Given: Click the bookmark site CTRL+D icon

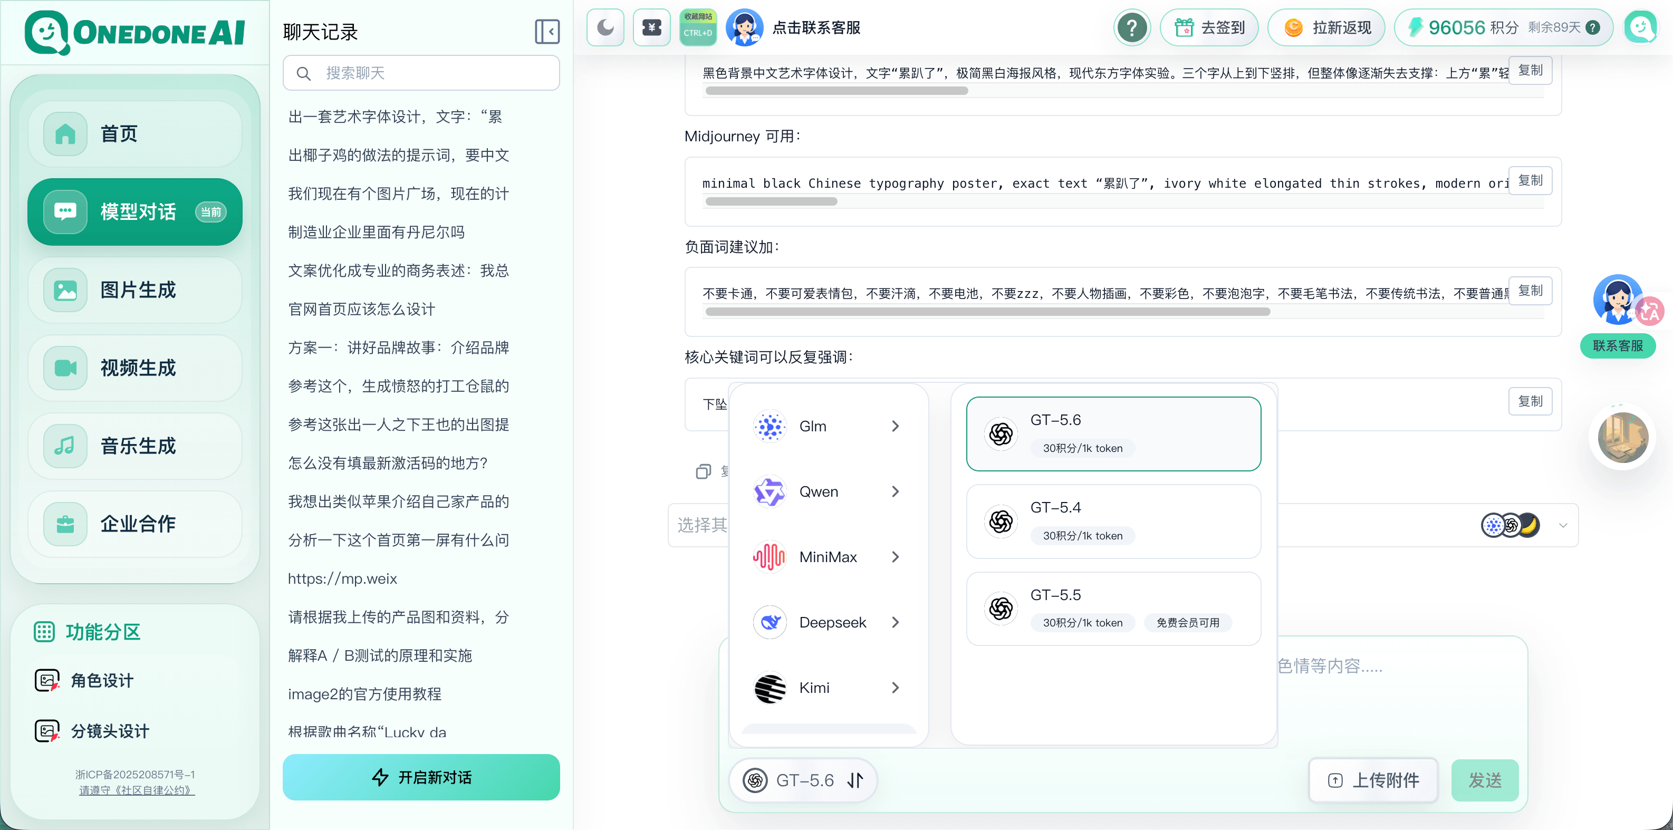Looking at the screenshot, I should tap(697, 27).
